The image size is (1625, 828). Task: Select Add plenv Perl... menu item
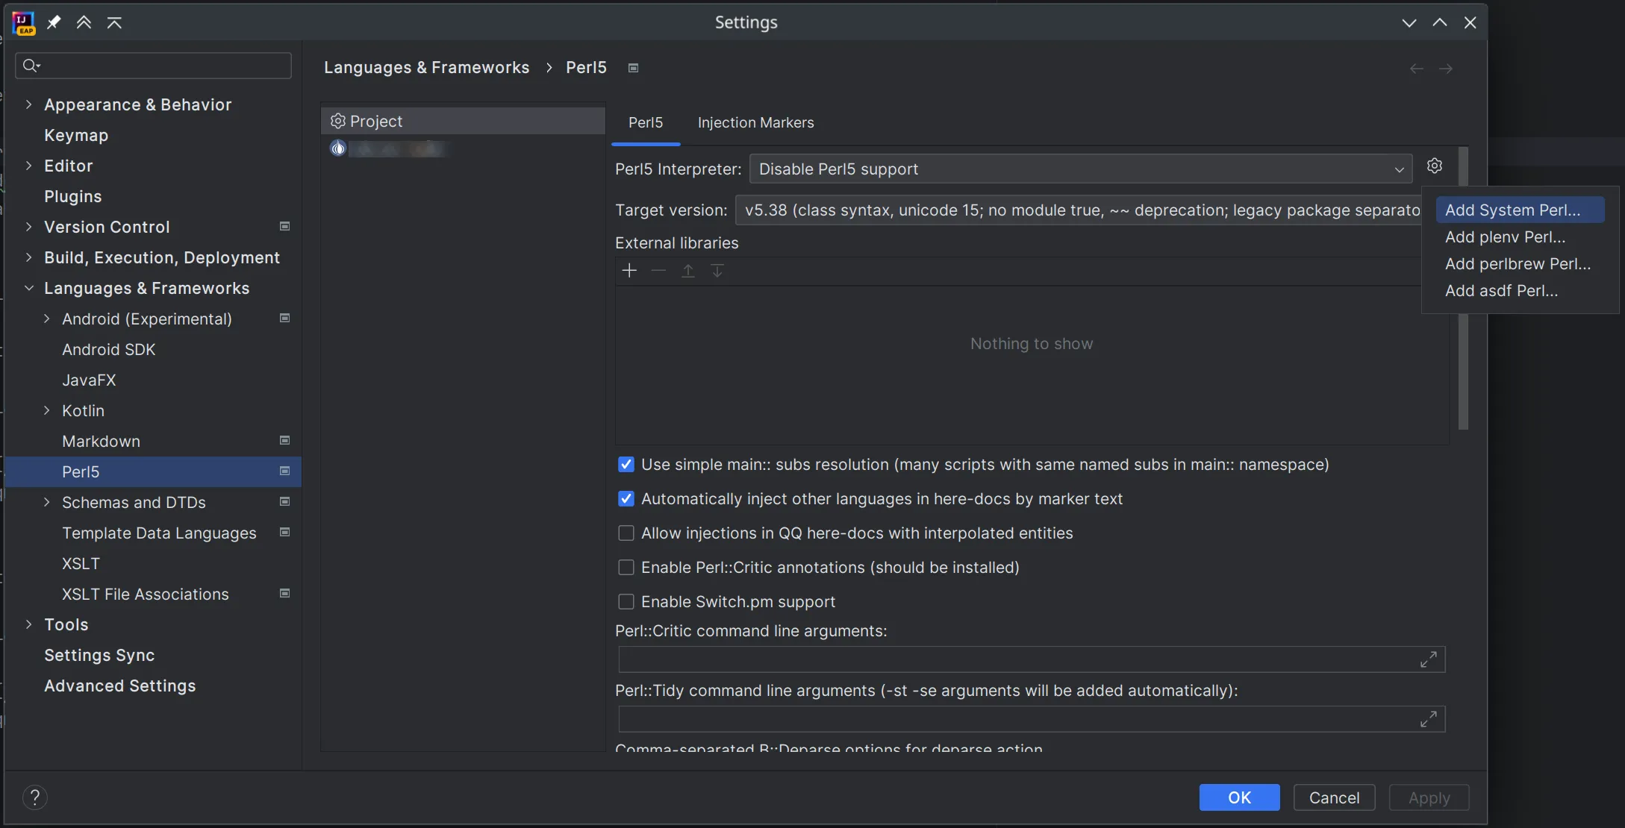point(1505,237)
